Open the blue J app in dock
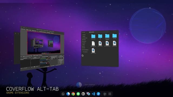This screenshot has width=173, height=97. point(98,94)
